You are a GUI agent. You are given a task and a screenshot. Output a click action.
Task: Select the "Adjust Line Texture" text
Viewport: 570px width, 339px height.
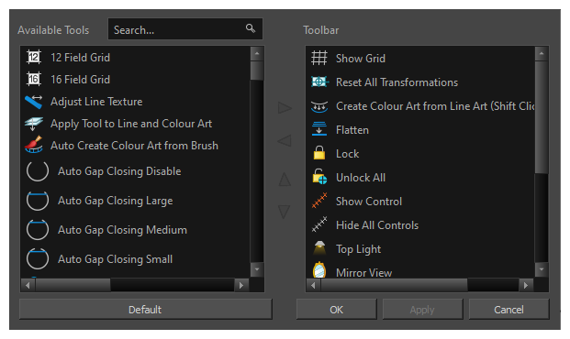click(x=96, y=102)
